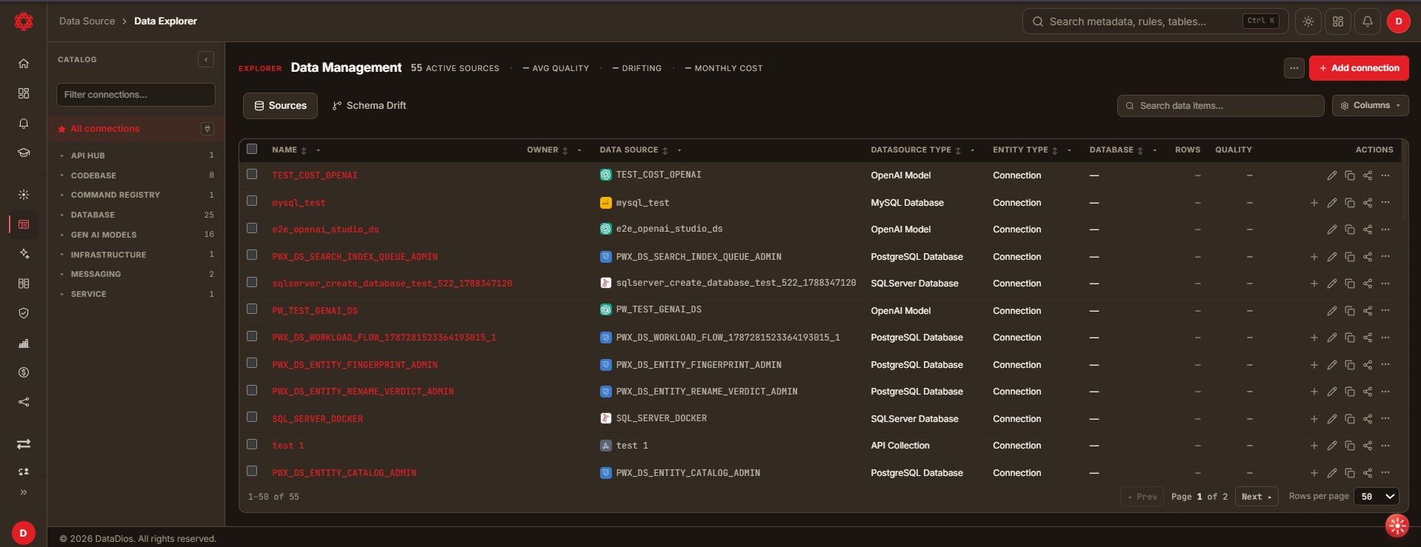Open the apps grid icon in top bar
The image size is (1421, 547).
[1338, 21]
